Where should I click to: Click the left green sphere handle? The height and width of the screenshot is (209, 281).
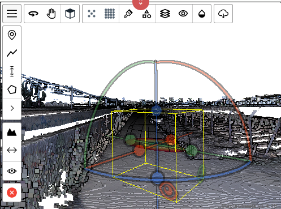[x=131, y=140]
